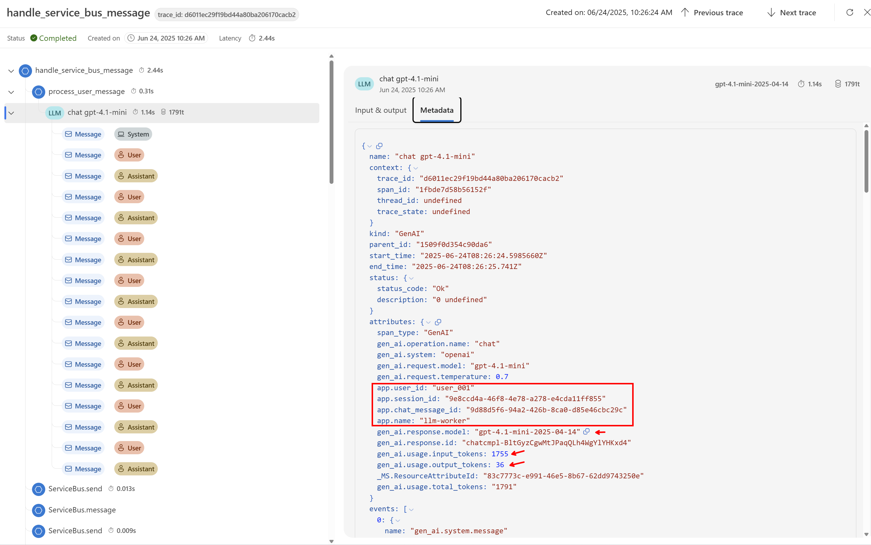The height and width of the screenshot is (545, 871).
Task: Open the first Assistant message badge
Action: 136,176
